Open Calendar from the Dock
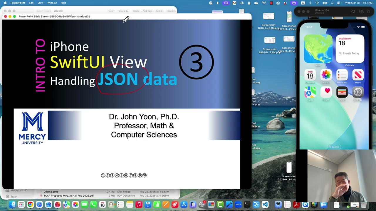The height and width of the screenshot is (211, 376). coord(103,205)
